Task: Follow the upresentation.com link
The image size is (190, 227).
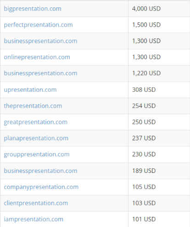Action: pos(30,90)
